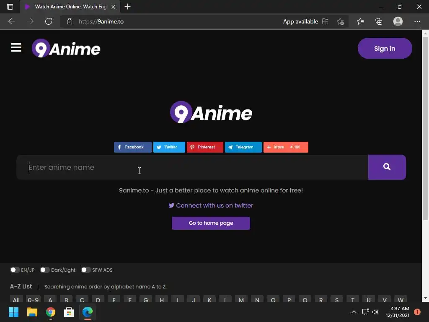Click the Sign in button
This screenshot has width=429, height=322.
pos(385,49)
